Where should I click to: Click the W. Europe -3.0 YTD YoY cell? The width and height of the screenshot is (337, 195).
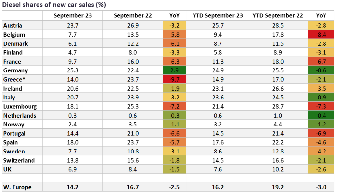321,187
